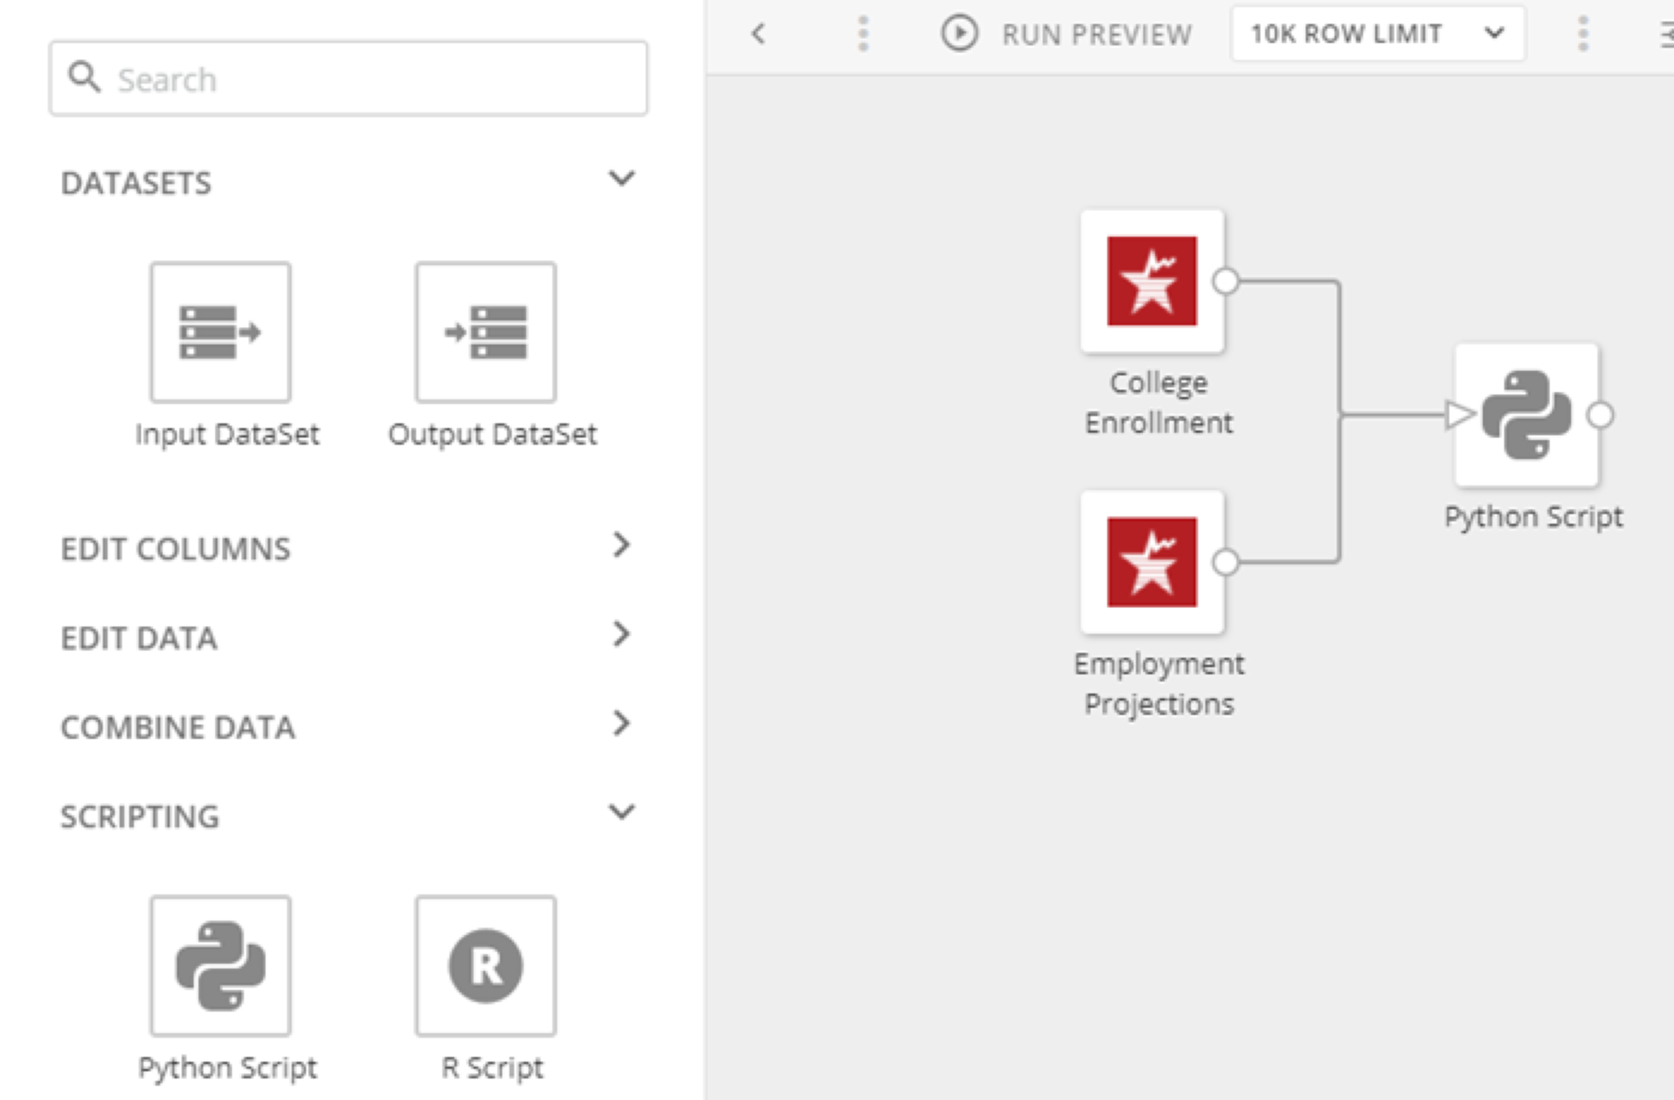Select the Output DataSet tile
1674x1100 pixels.
point(485,332)
